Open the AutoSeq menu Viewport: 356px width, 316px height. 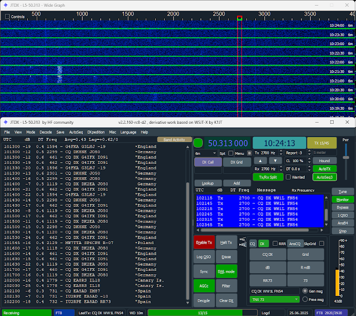click(x=76, y=132)
